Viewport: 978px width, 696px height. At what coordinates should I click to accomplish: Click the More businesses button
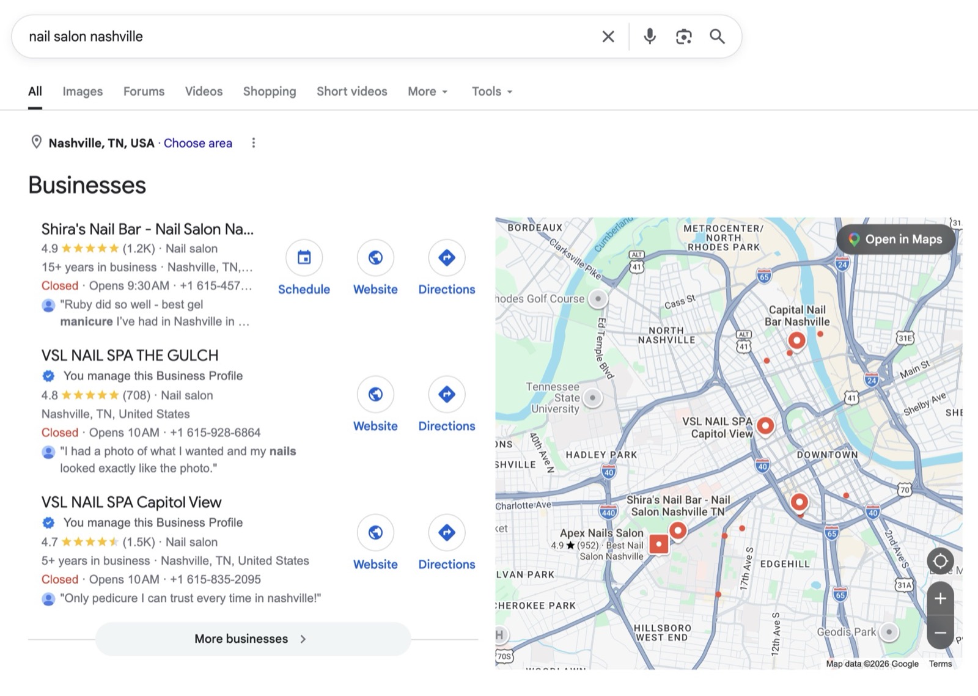[253, 639]
